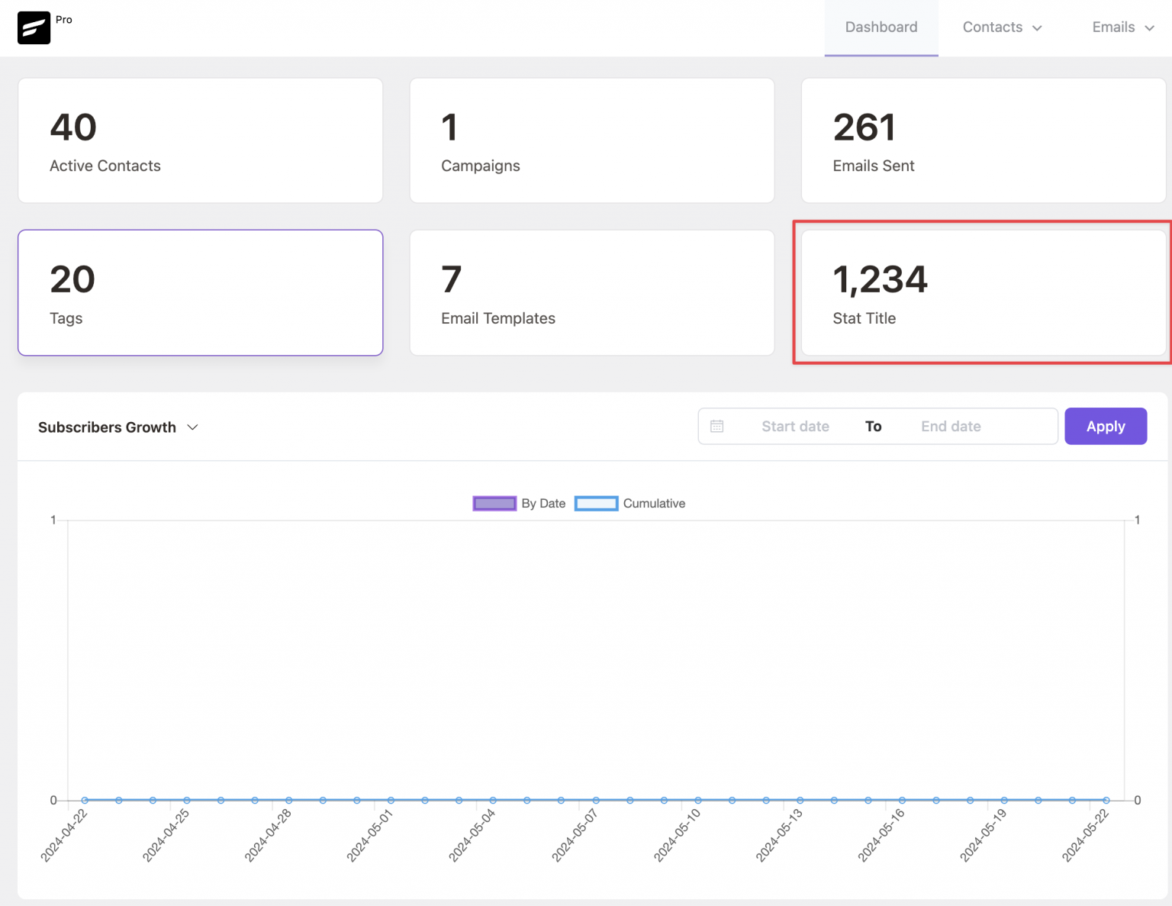Click the End date input field
The height and width of the screenshot is (906, 1172).
pos(951,426)
